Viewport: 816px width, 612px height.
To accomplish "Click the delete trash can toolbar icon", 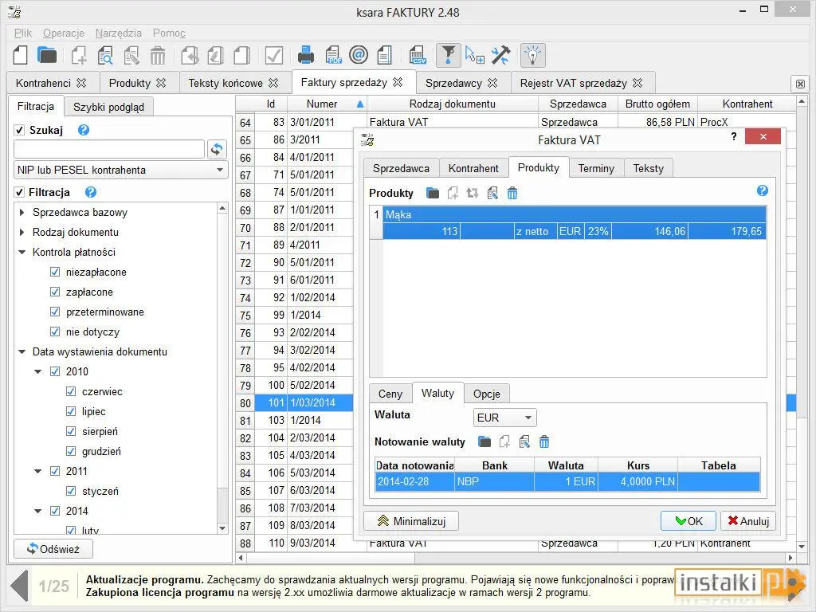I will click(157, 55).
